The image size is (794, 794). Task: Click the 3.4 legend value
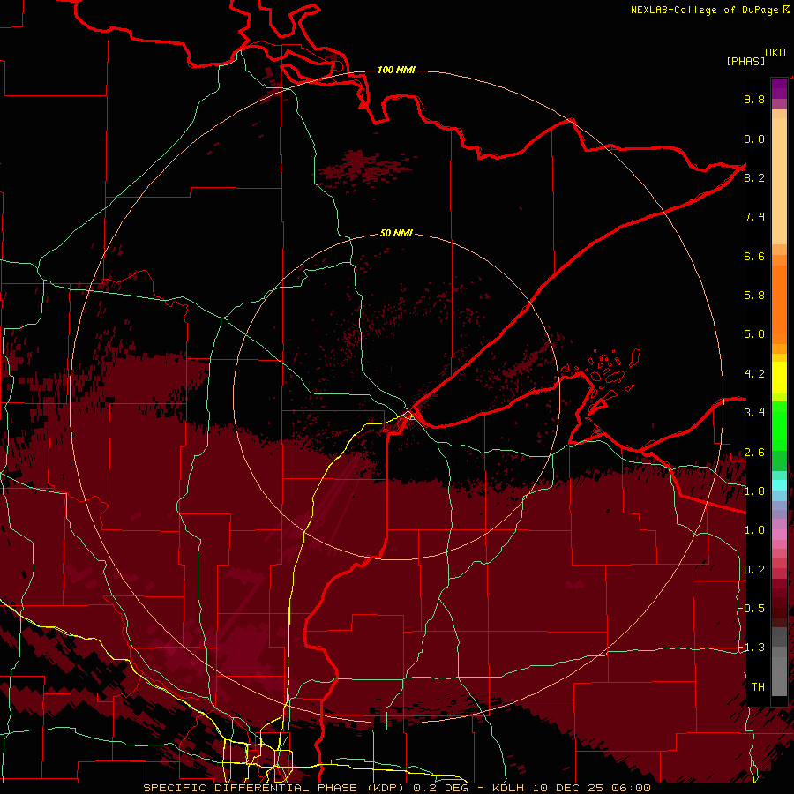pos(754,413)
